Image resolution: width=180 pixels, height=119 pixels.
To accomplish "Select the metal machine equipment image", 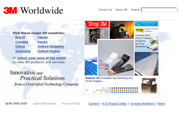I will (149, 85).
